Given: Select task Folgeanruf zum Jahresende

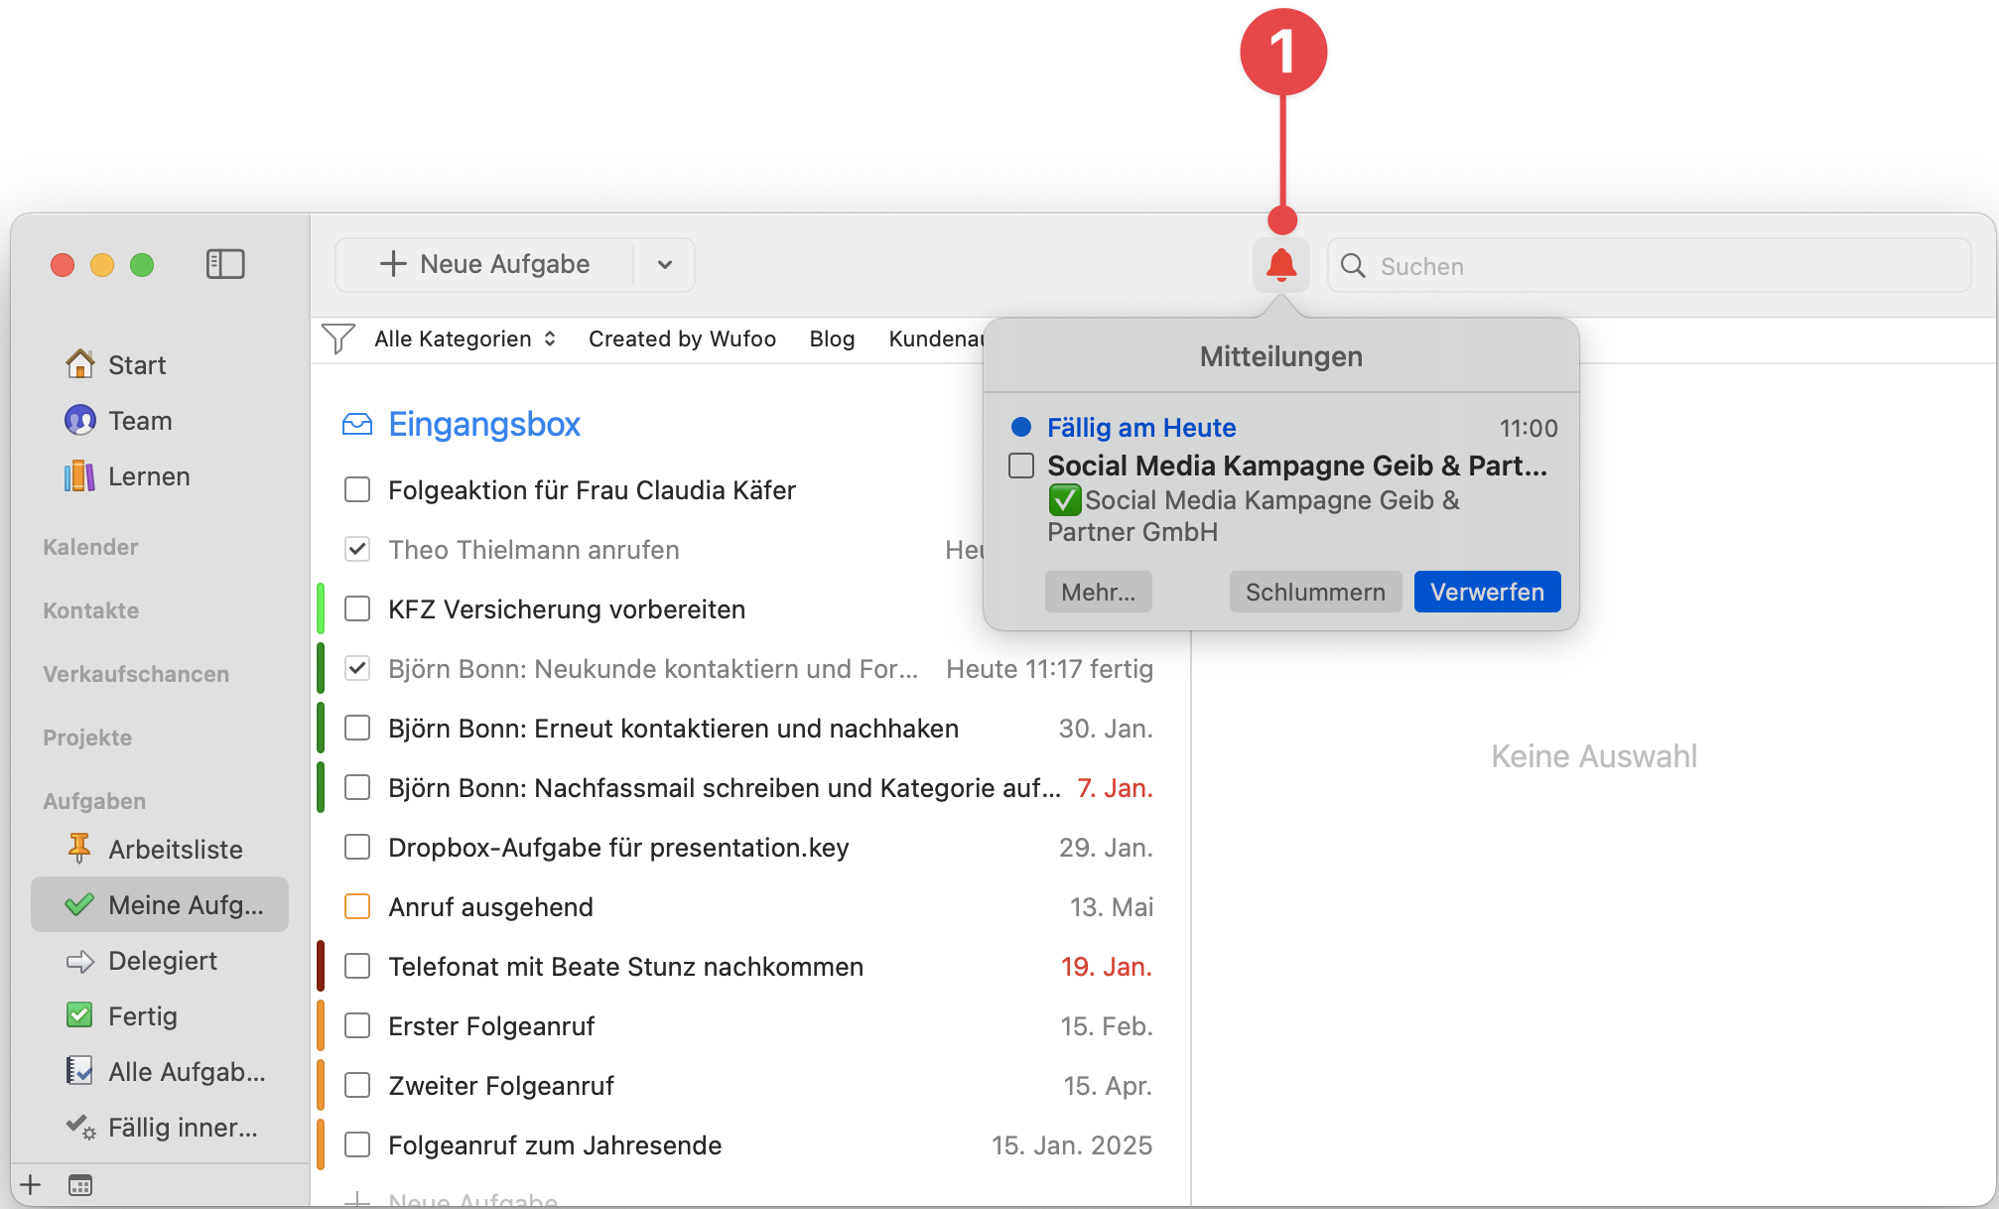Looking at the screenshot, I should (x=750, y=1144).
